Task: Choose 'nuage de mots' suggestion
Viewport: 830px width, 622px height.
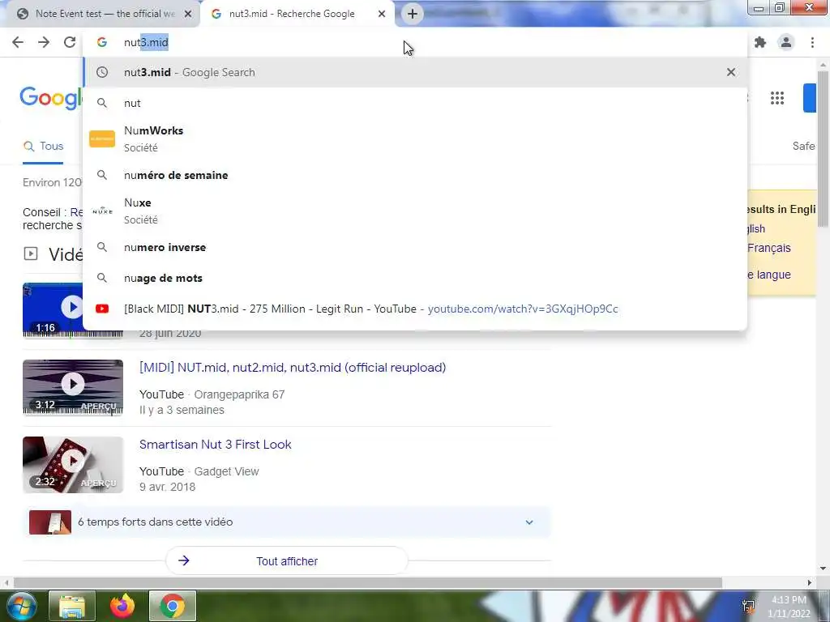Action: [415, 278]
